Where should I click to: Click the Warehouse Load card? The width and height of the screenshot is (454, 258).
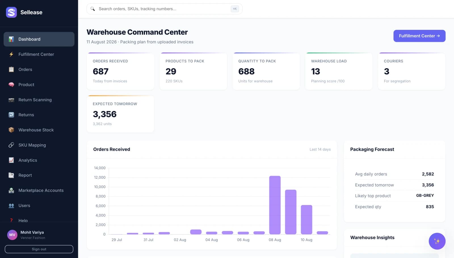click(x=339, y=71)
